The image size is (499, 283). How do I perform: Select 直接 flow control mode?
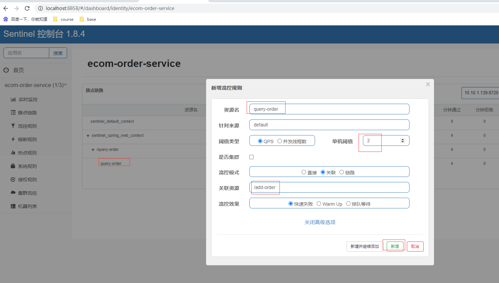pyautogui.click(x=304, y=172)
